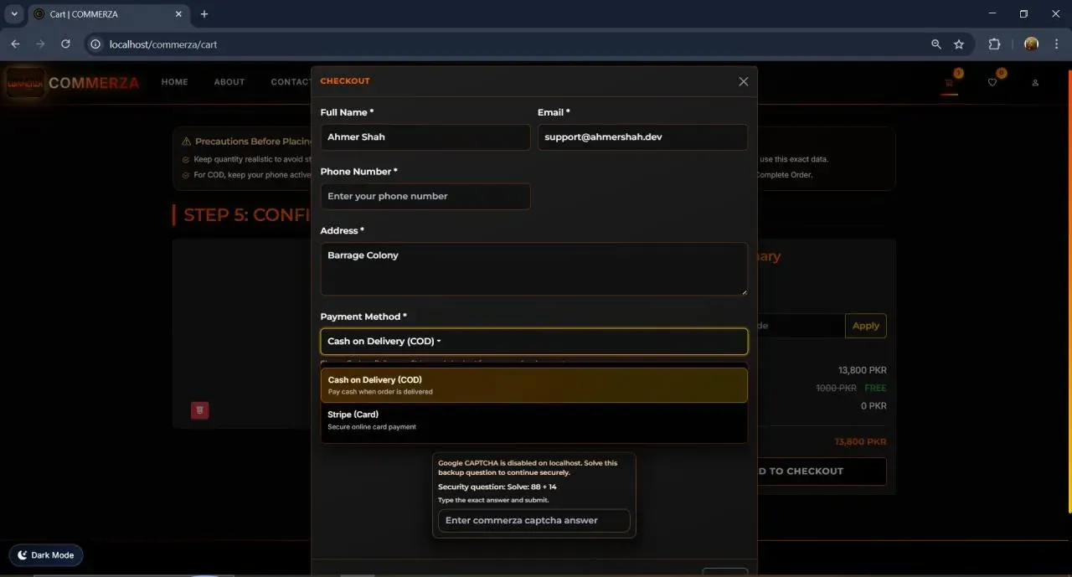Toggle the Dark Mode button
This screenshot has height=577, width=1072.
click(x=46, y=555)
